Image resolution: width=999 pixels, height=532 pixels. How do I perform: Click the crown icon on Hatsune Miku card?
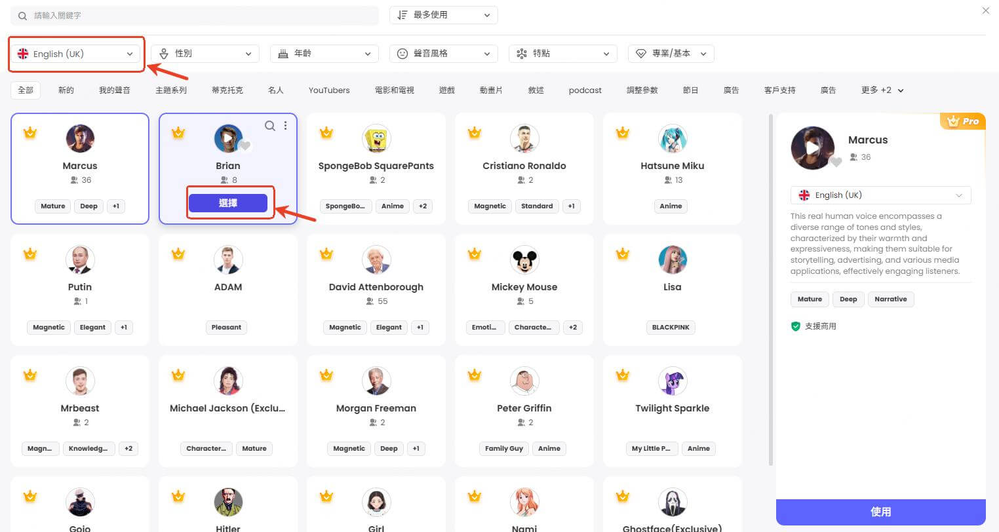(622, 133)
